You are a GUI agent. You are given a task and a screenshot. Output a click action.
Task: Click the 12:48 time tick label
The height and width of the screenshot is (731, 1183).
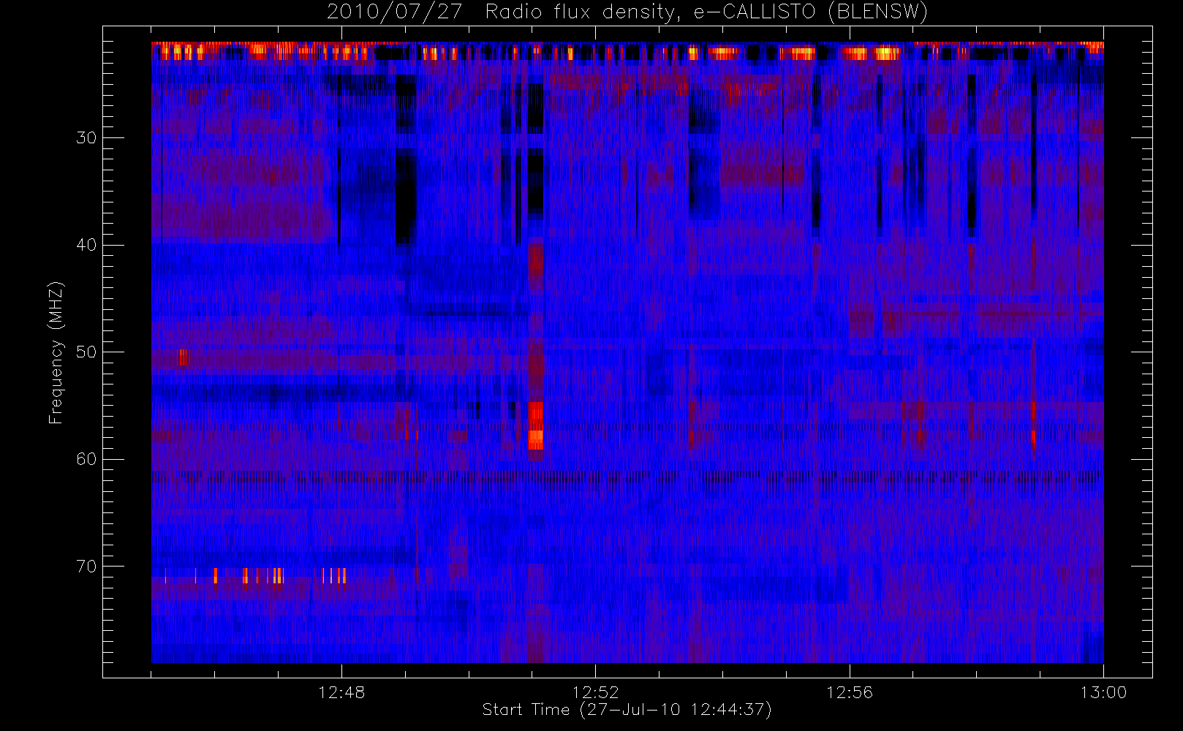click(x=341, y=692)
